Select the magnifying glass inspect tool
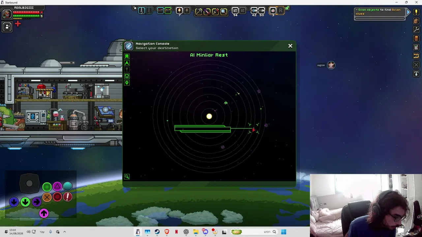422x237 pixels. point(224,12)
